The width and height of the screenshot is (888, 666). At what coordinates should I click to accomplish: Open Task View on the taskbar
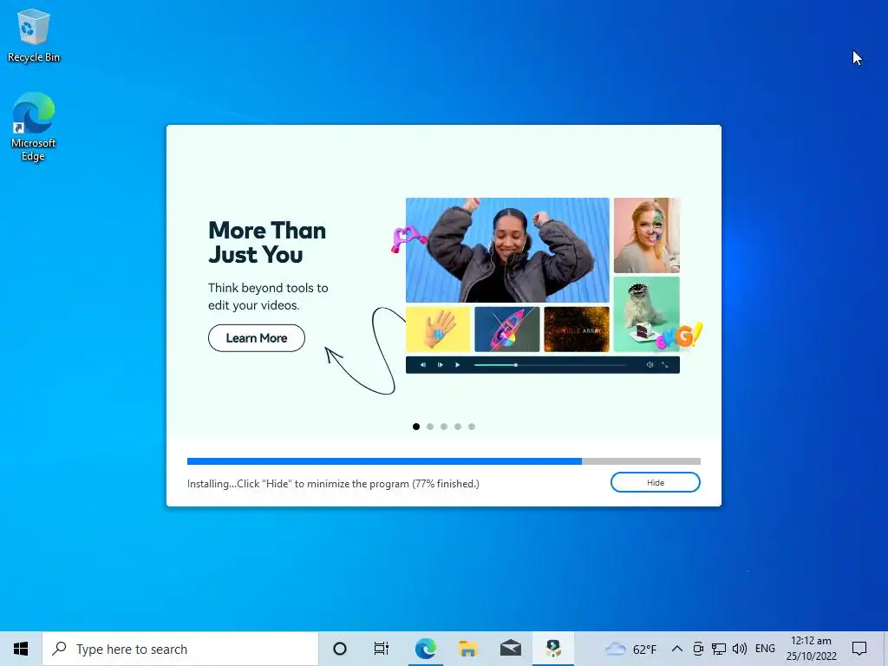coord(382,649)
